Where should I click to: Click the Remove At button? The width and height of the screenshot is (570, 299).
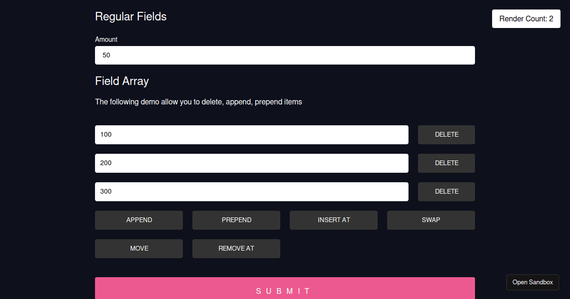236,249
